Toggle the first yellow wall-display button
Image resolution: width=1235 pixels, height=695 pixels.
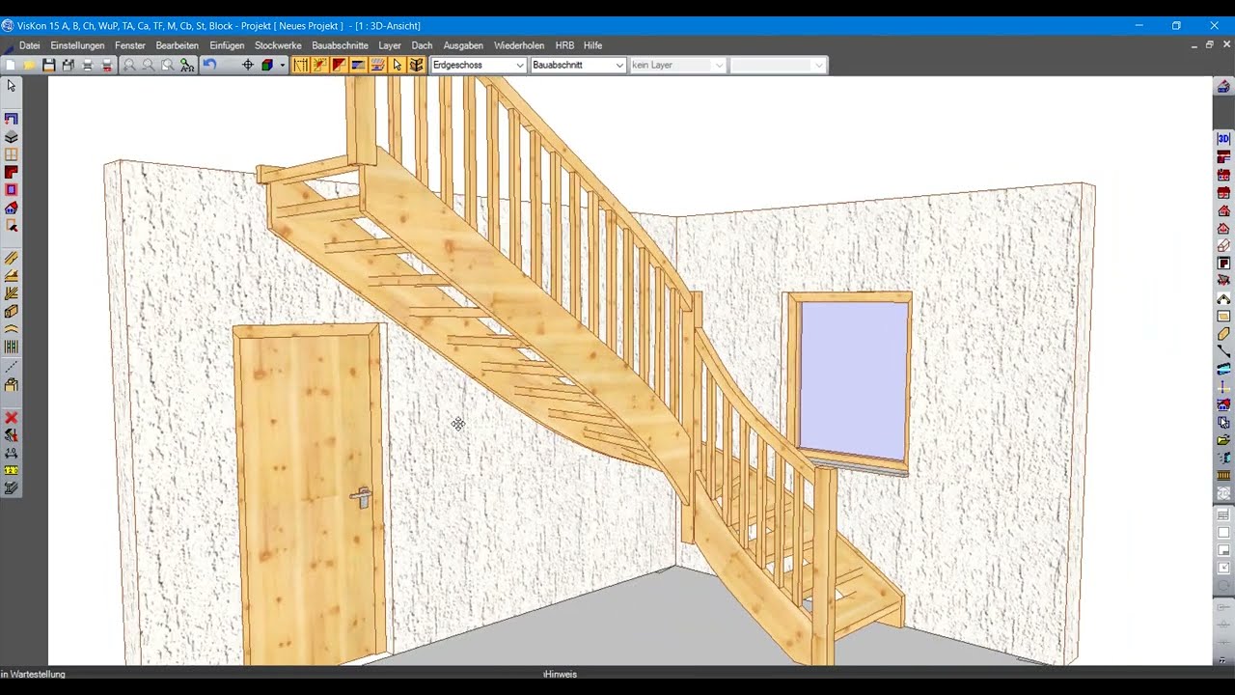(301, 65)
